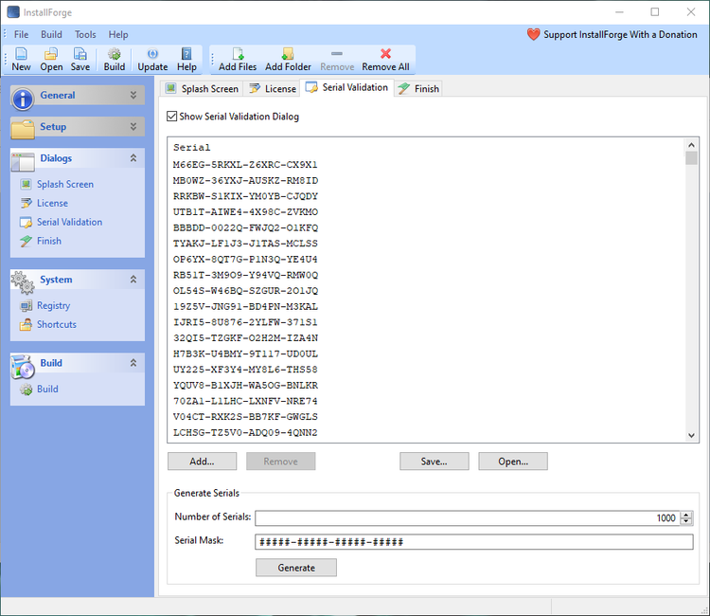Select serial LCHSG-TZ5V0-ADQ09-4QNN2

pos(245,432)
